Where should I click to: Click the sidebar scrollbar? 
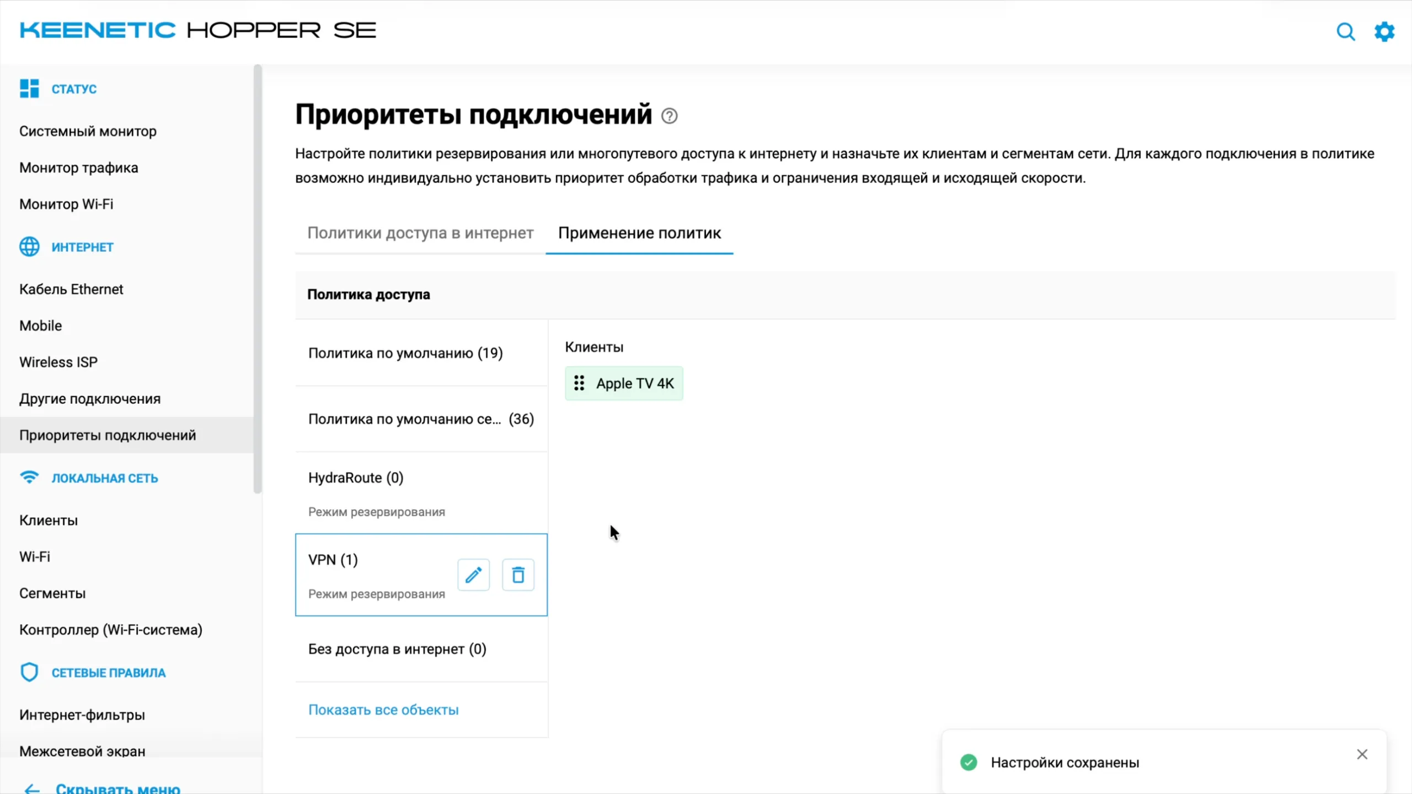257,278
